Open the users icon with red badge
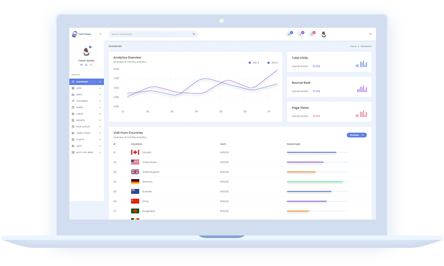Screen dimensions: 444x266 click(311, 34)
